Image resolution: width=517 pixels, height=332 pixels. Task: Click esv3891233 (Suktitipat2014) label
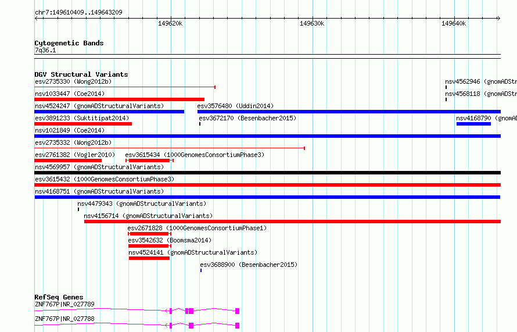click(82, 118)
